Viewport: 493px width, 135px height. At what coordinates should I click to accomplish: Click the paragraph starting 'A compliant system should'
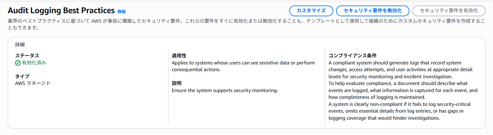coord(400,70)
